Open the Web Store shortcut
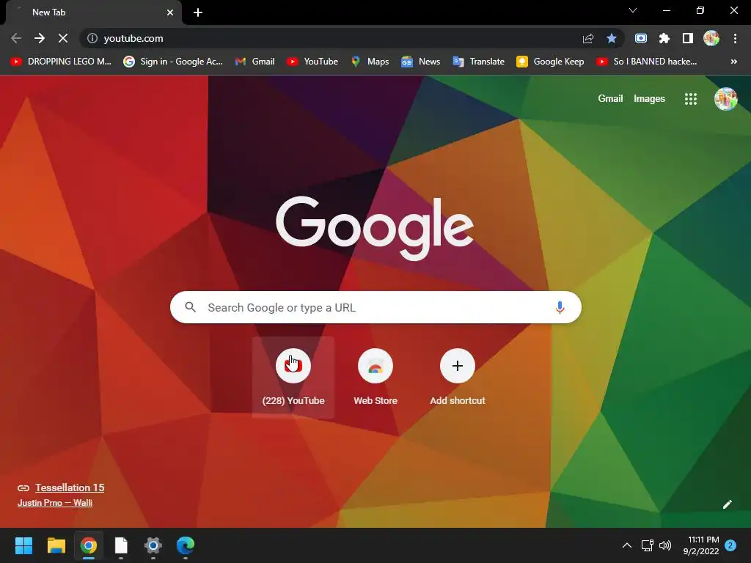This screenshot has height=563, width=751. click(375, 378)
